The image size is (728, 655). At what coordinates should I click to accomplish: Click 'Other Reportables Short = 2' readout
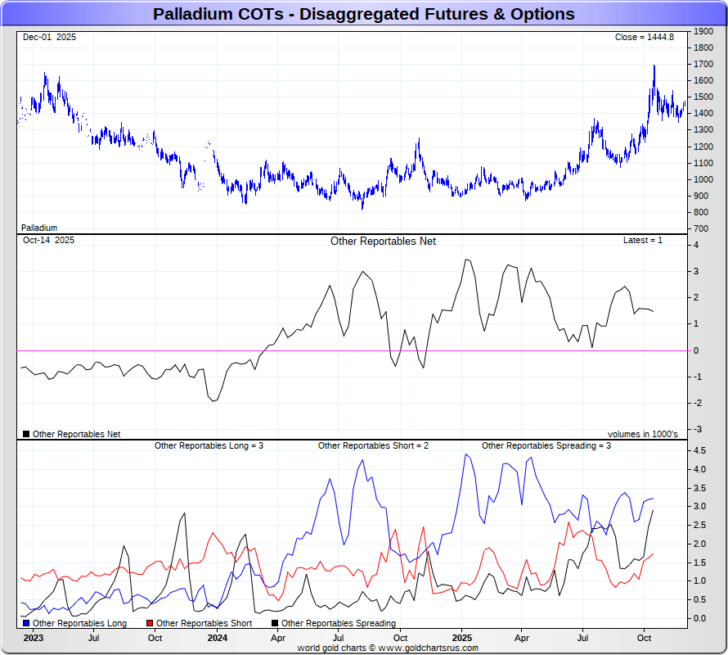(x=373, y=445)
